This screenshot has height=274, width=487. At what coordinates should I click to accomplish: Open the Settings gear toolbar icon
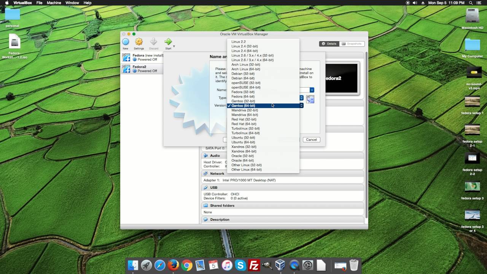[139, 42]
